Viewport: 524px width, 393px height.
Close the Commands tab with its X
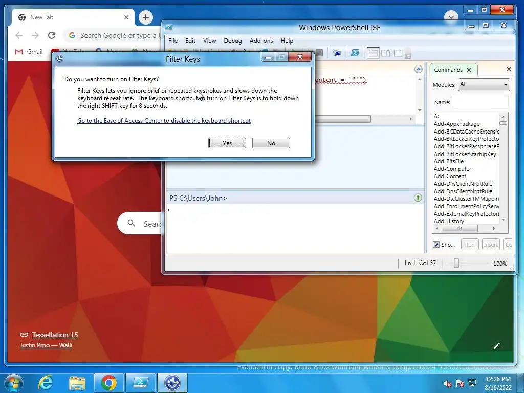pos(469,70)
